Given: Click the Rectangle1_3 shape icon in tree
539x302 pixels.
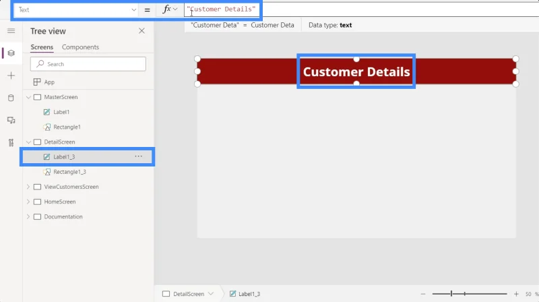Looking at the screenshot, I should [x=46, y=172].
